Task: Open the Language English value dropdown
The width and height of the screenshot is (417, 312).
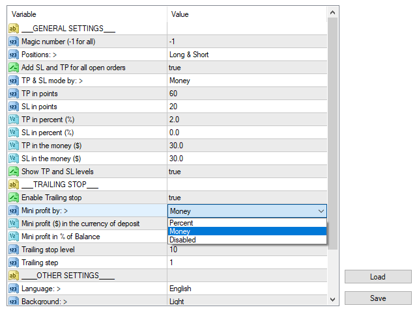Action: (247, 289)
